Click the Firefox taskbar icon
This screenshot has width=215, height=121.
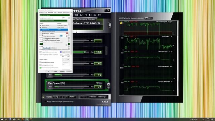23,119
